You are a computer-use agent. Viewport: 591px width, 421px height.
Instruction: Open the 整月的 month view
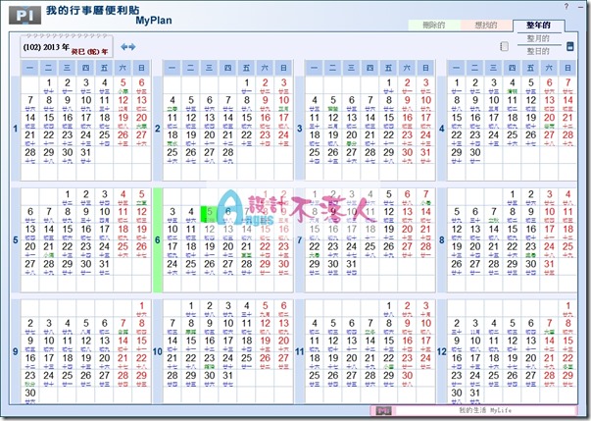pyautogui.click(x=538, y=37)
